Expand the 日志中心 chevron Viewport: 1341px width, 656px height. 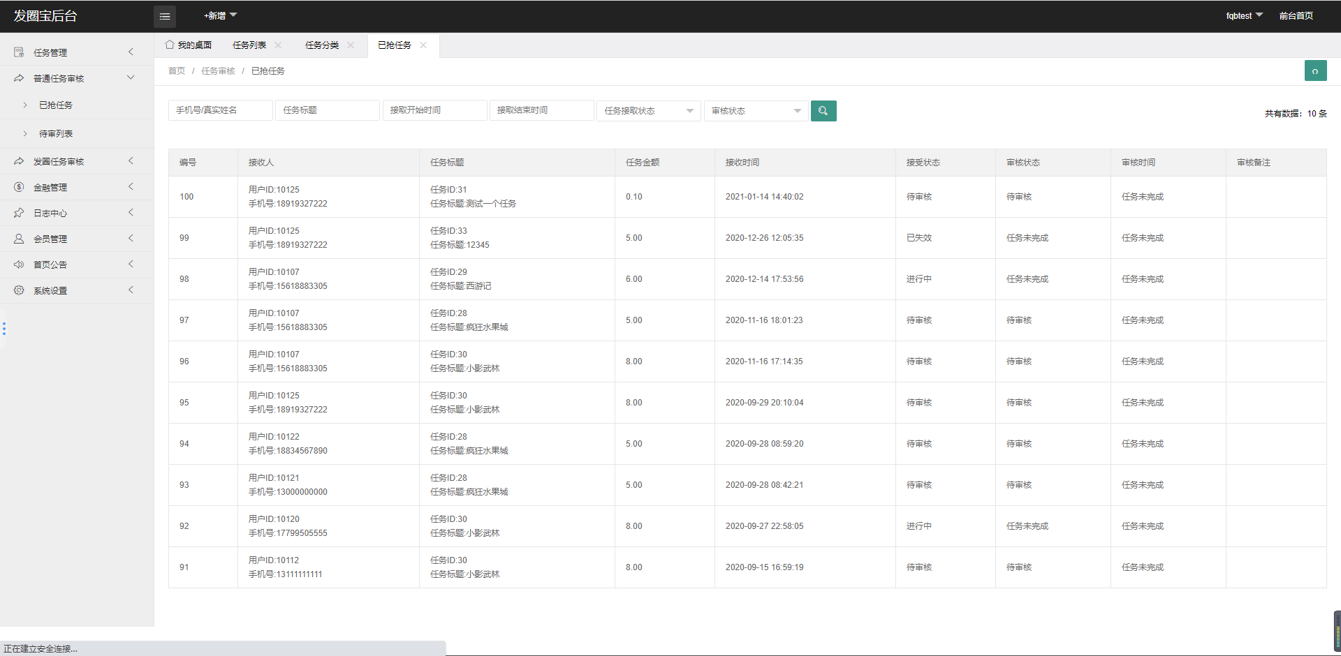pyautogui.click(x=131, y=212)
